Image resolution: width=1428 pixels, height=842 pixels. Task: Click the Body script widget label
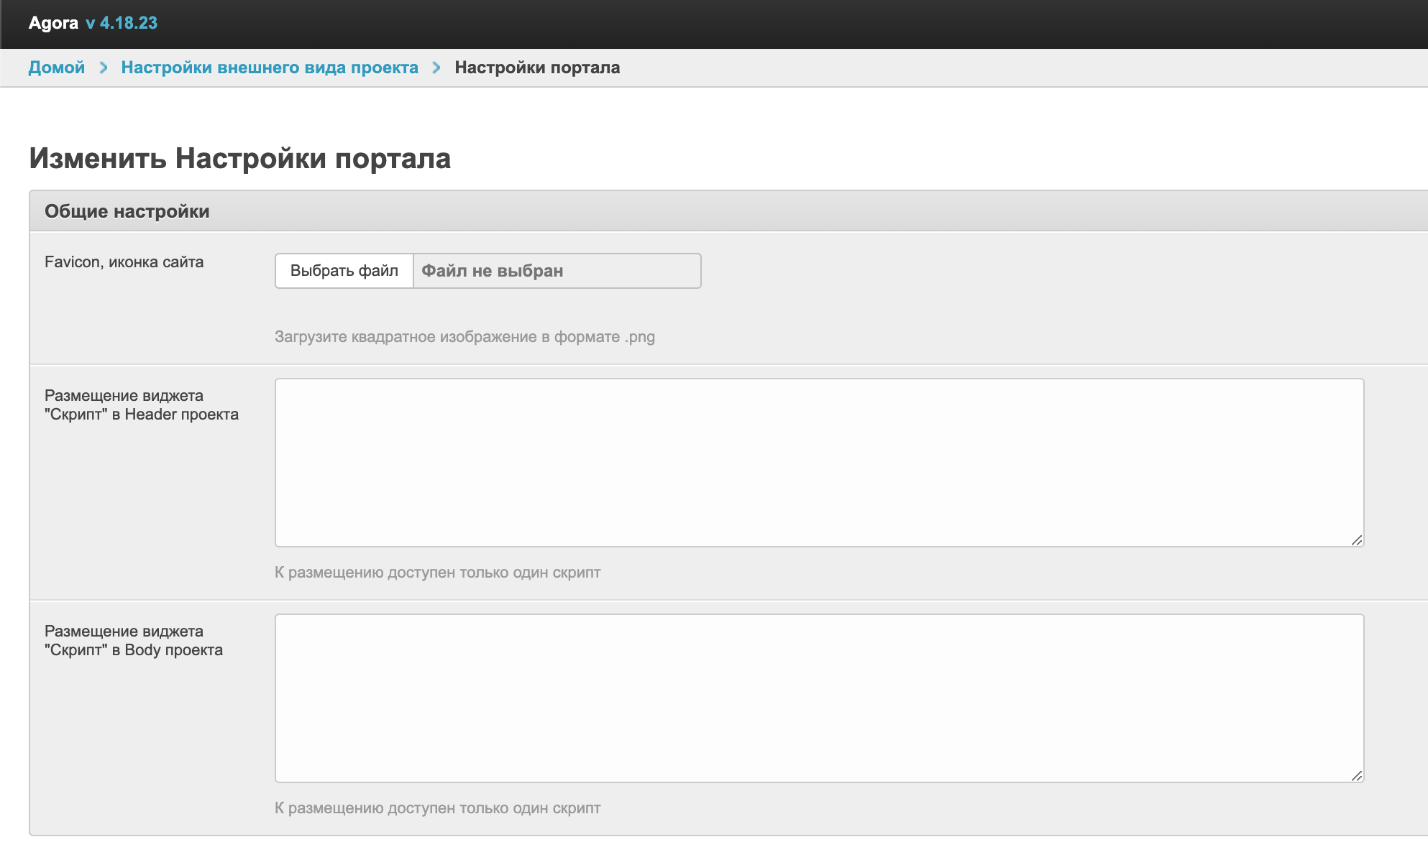point(134,641)
